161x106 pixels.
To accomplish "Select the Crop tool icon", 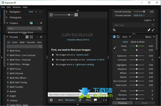I will pyautogui.click(x=114, y=30).
